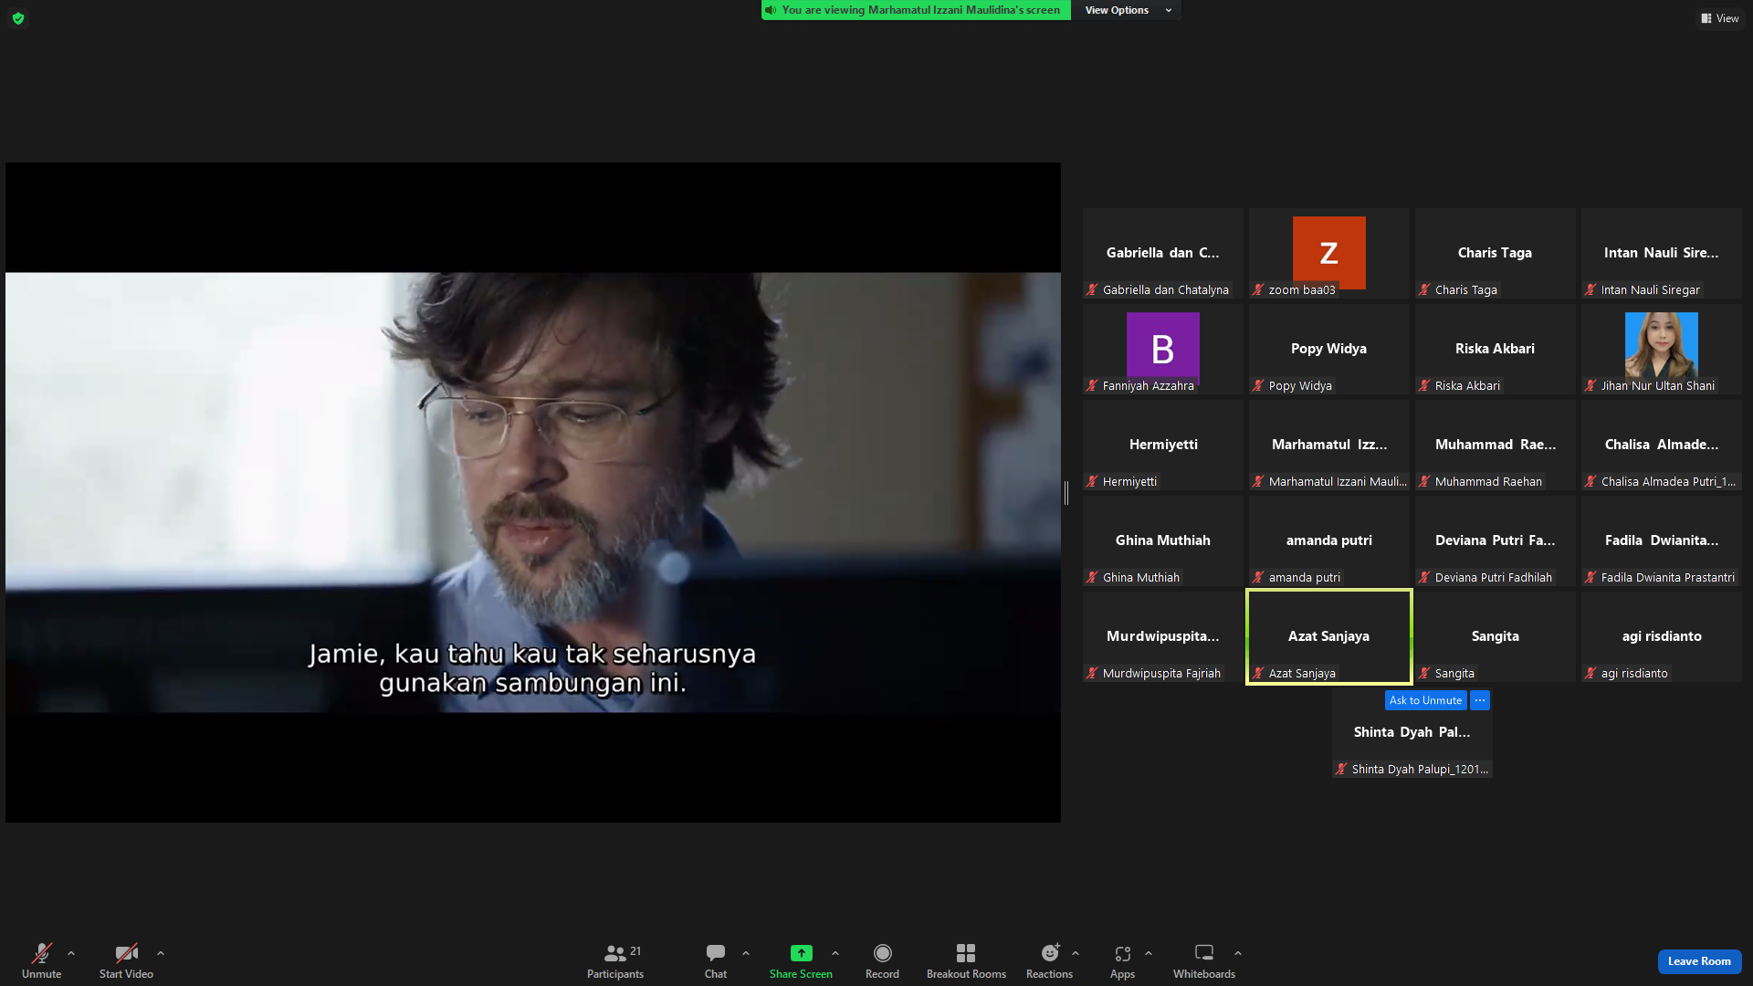Select the Murdwipuspita participant name
Screen dimensions: 1753x986
tap(1163, 636)
